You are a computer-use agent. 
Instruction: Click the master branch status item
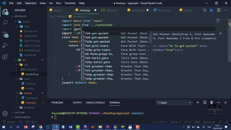coord(9,122)
